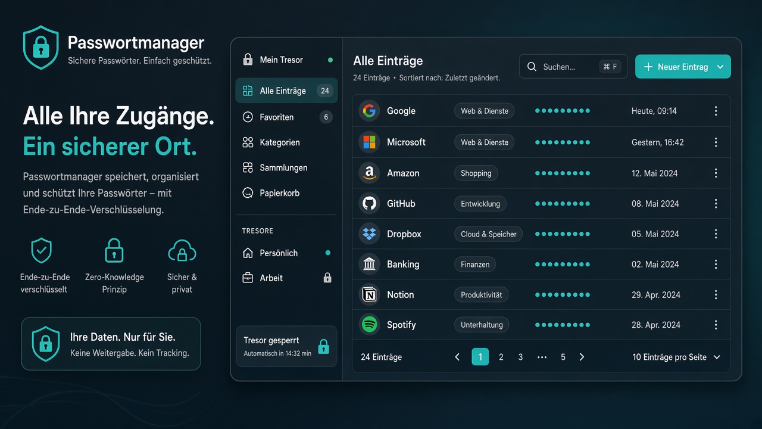The image size is (762, 429).
Task: Go to previous page arrow
Action: point(457,357)
